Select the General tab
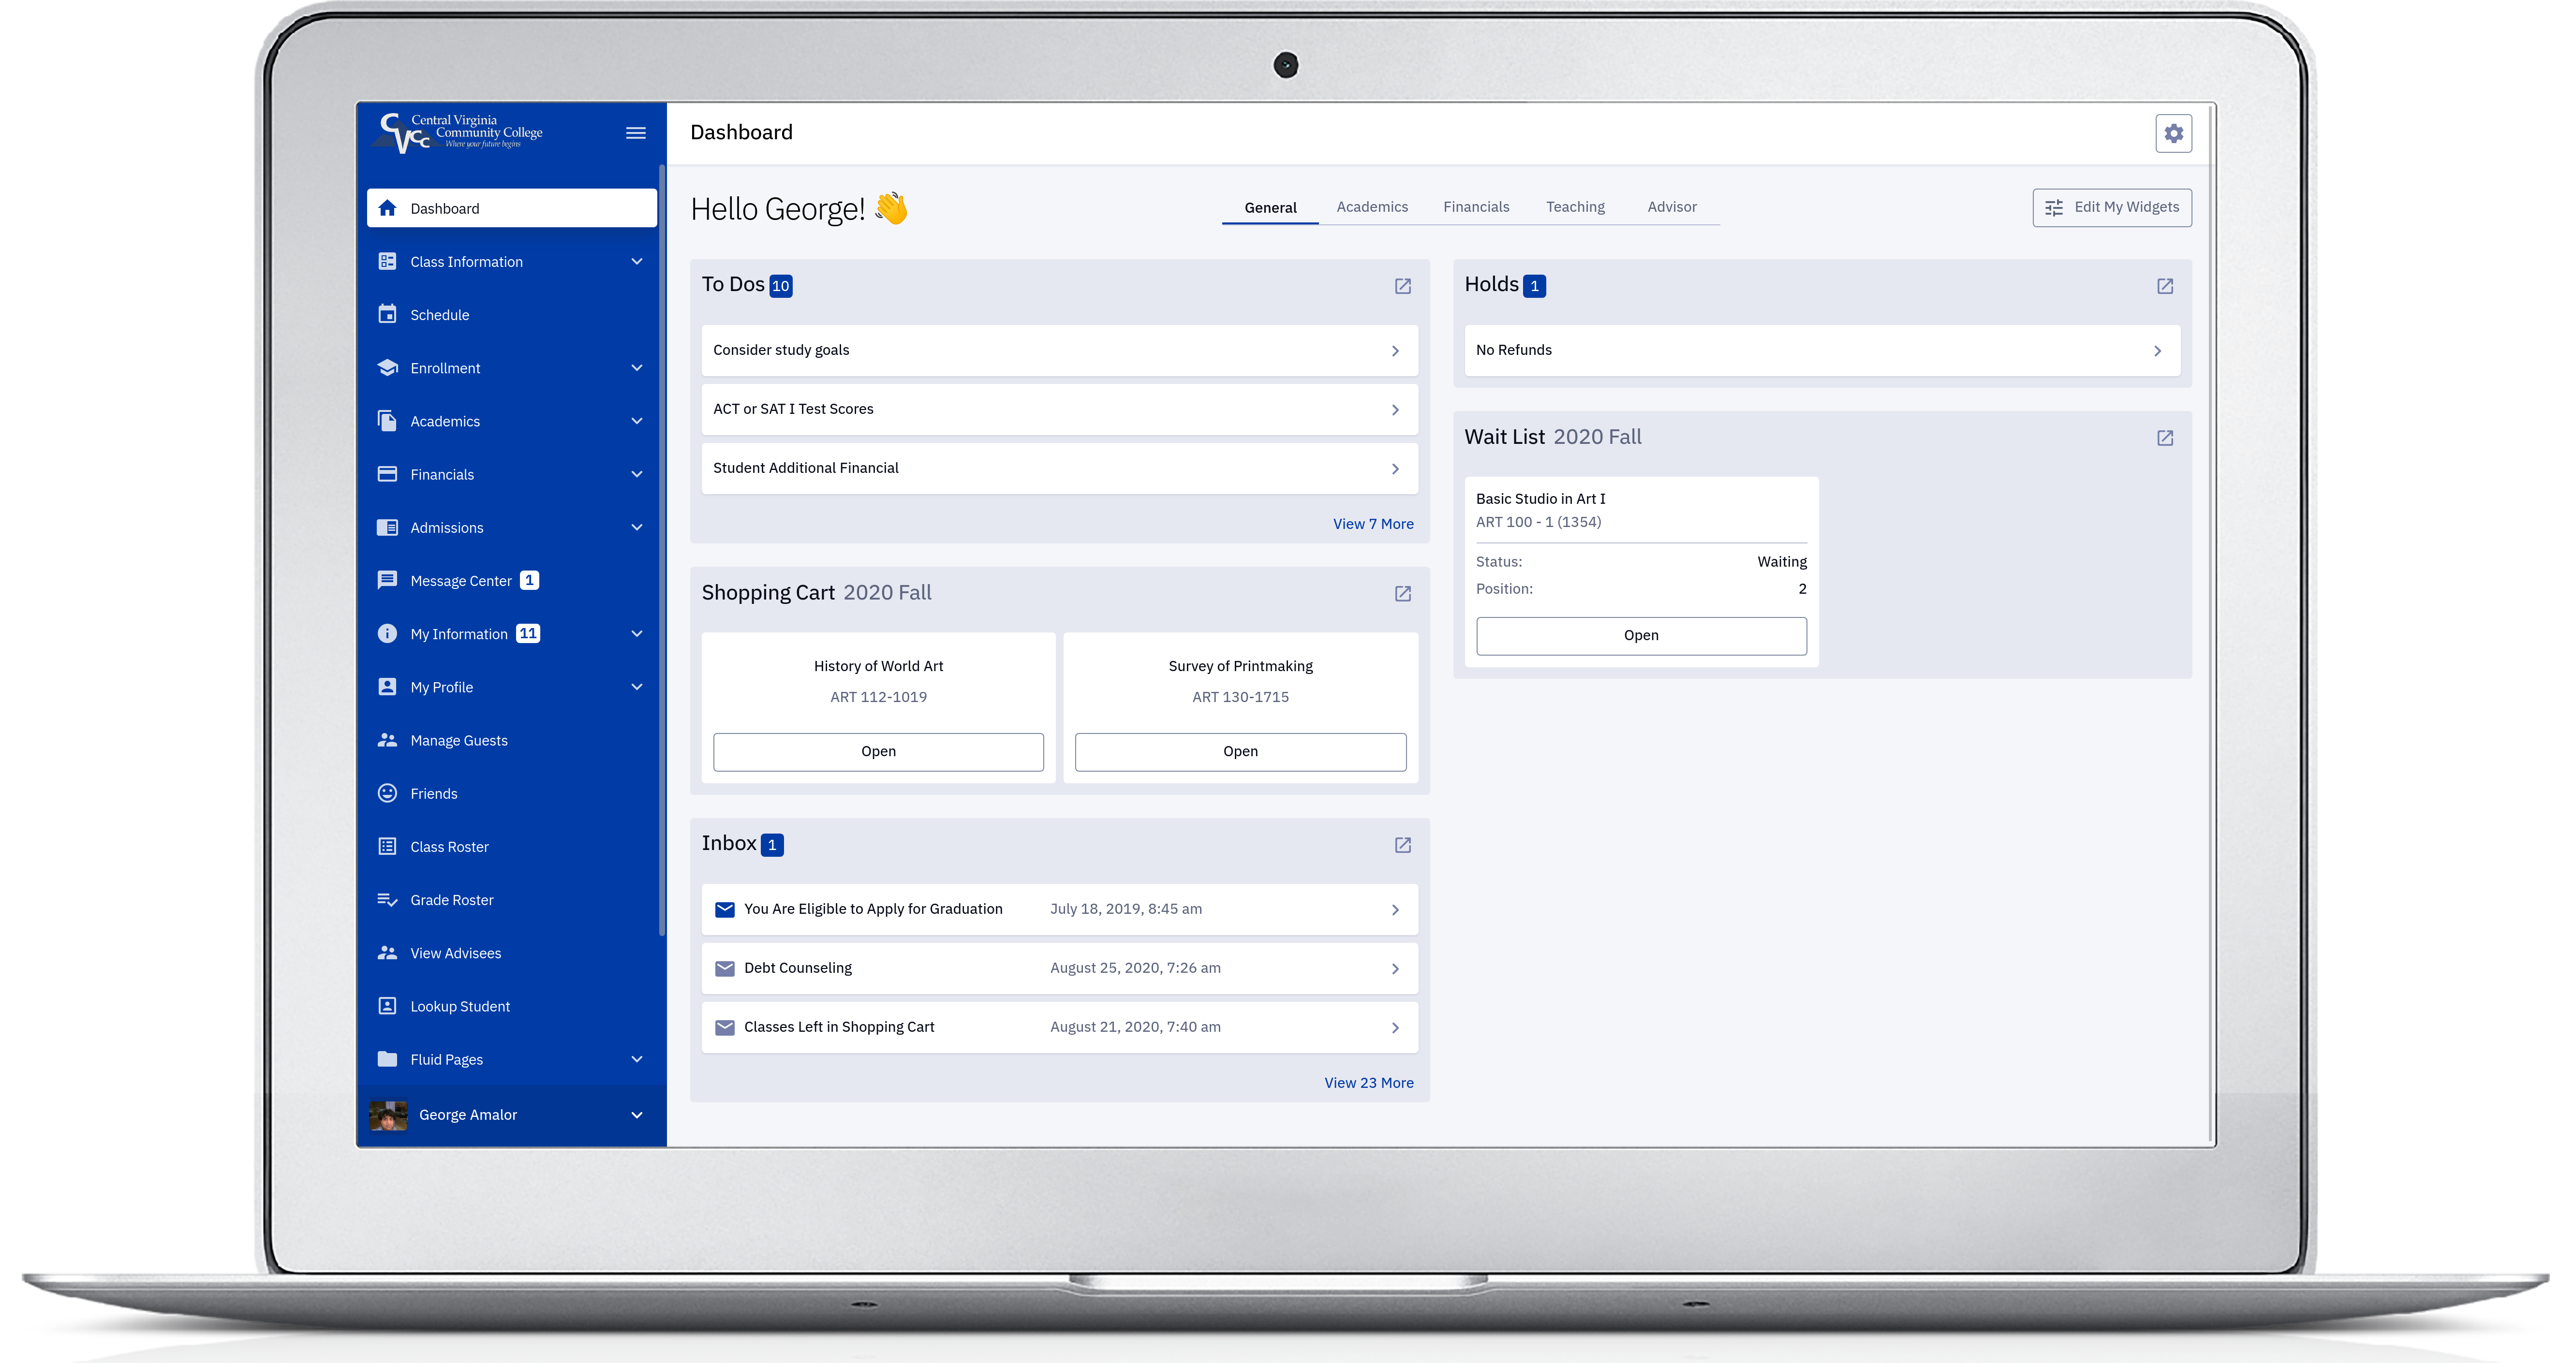The height and width of the screenshot is (1363, 2576). (x=1270, y=207)
